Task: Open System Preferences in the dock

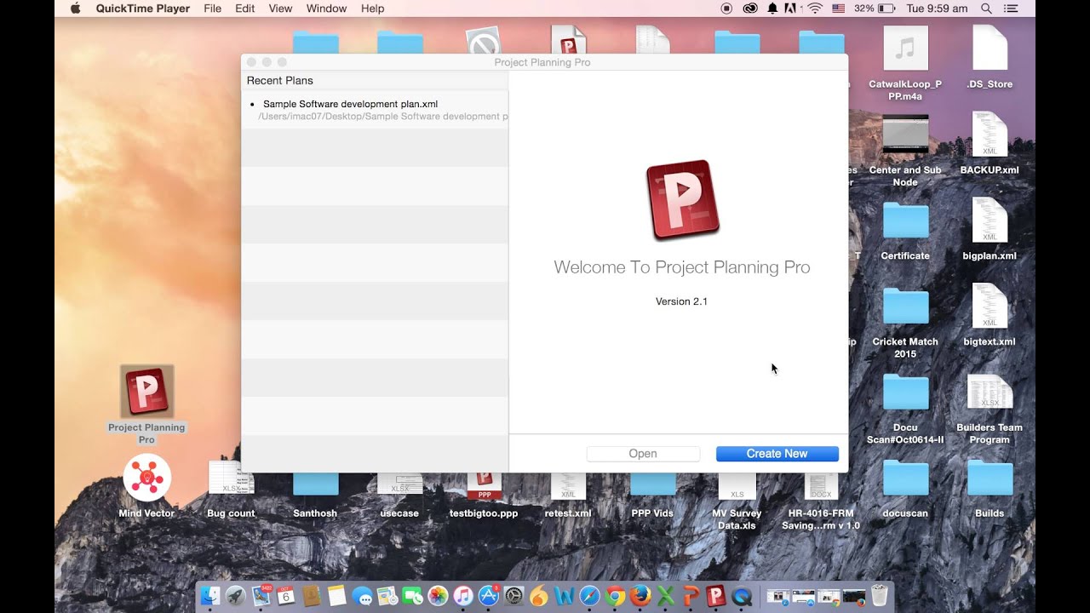Action: 513,596
